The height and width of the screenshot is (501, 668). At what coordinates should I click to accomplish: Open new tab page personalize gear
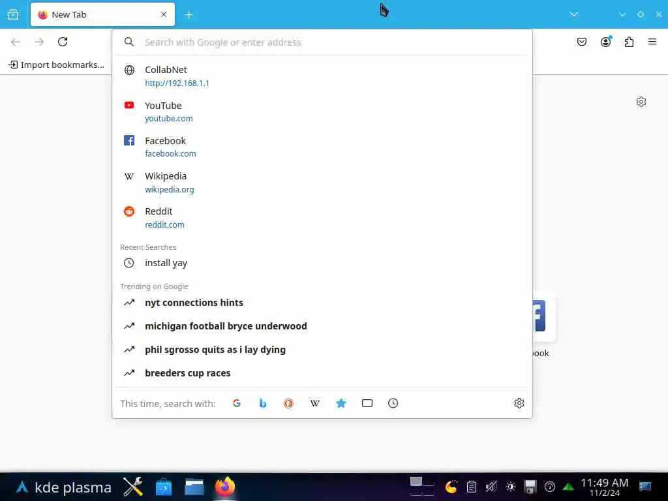(x=641, y=102)
